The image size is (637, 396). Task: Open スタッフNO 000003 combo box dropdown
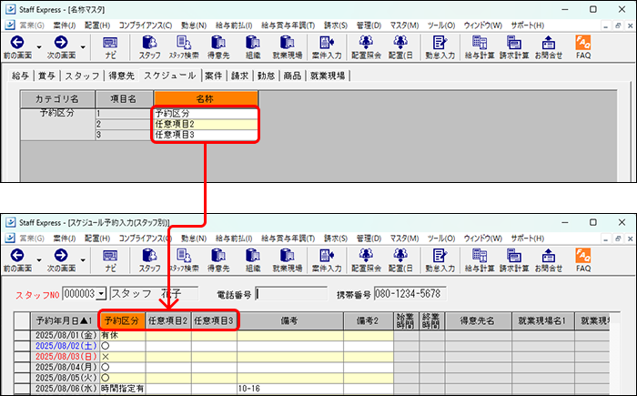point(102,293)
